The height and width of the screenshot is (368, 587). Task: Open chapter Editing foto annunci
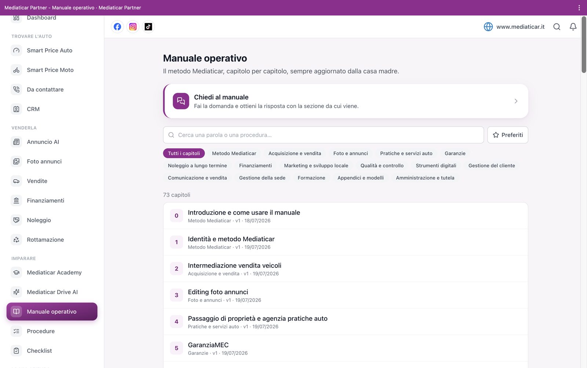tap(346, 295)
